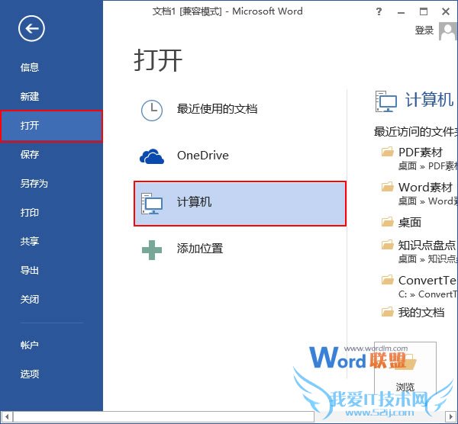Screen dimensions: 458x424
Task: Click the OneDrive cloud icon
Action: (x=152, y=156)
